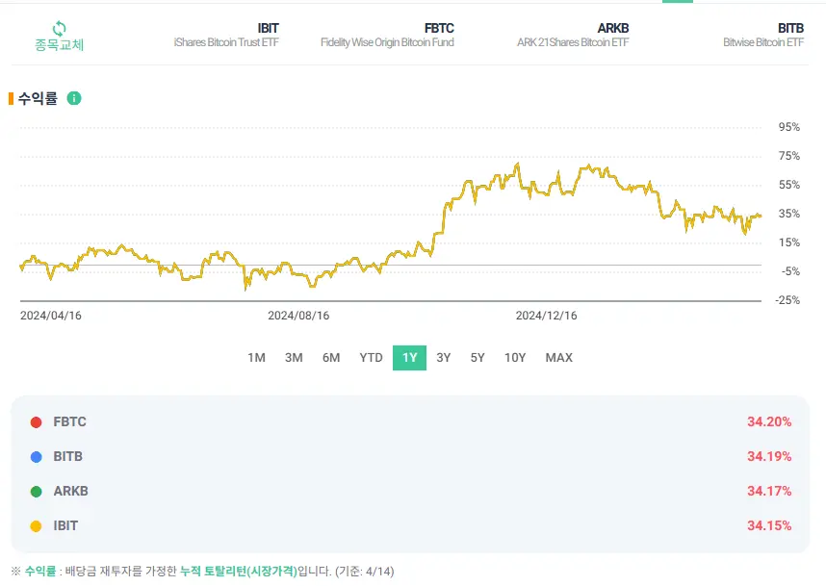Switch chart range to 10Y
826x586 pixels.
[515, 358]
